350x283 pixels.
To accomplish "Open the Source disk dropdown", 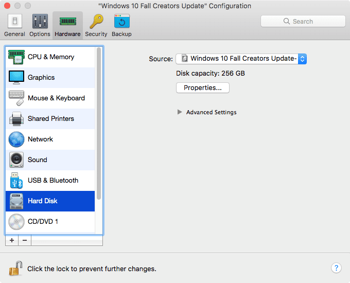I will 241,59.
